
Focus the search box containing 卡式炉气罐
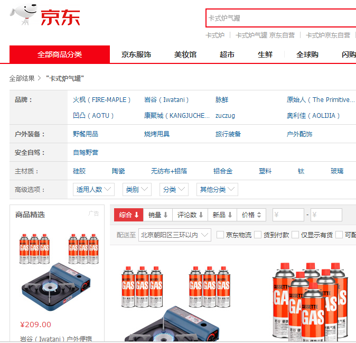coord(280,18)
